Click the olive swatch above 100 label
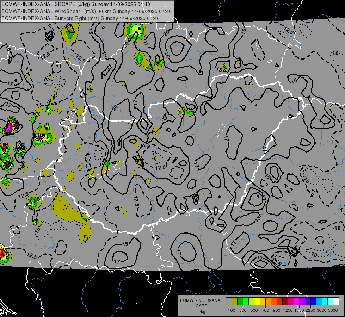Image resolution: width=345 pixels, height=317 pixels. (x=234, y=302)
